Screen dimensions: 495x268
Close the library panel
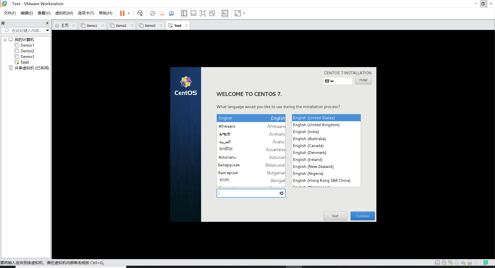point(47,23)
